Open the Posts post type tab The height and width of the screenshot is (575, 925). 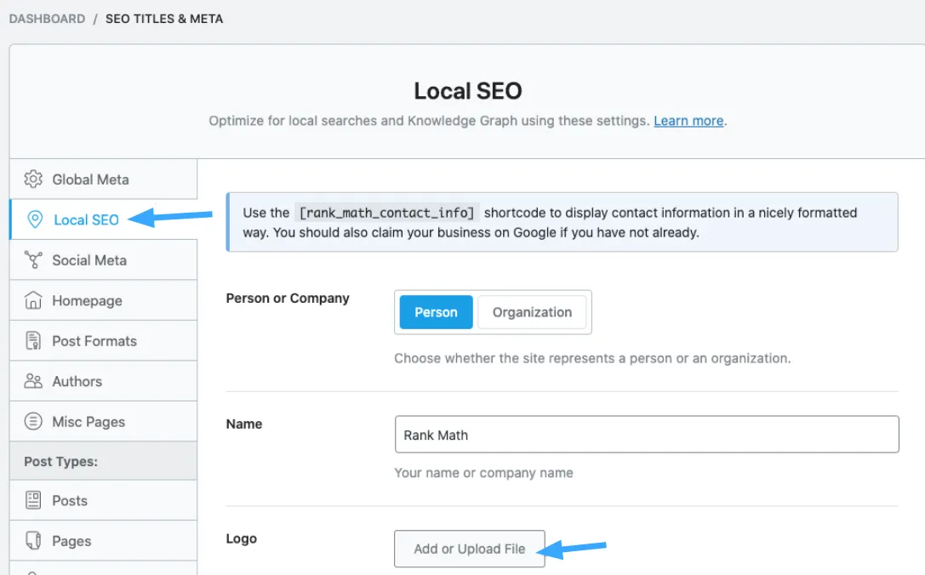[103, 500]
